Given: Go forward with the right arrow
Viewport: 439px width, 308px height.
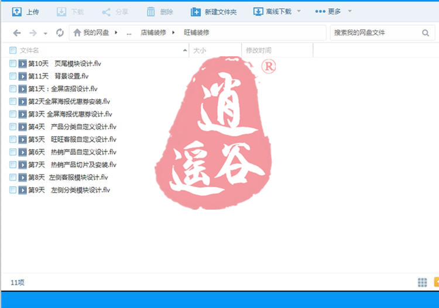Looking at the screenshot, I should click(x=33, y=33).
